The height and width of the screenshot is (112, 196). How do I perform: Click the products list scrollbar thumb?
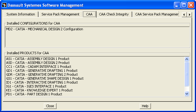click(187, 74)
